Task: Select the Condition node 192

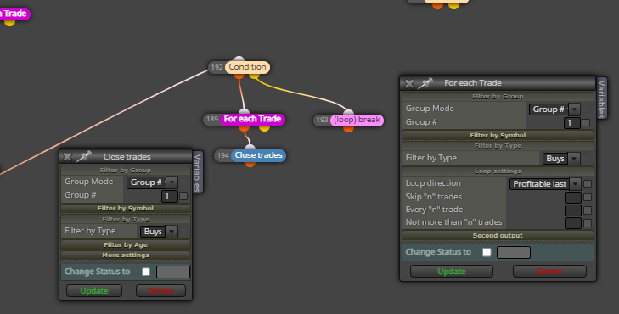Action: point(248,67)
